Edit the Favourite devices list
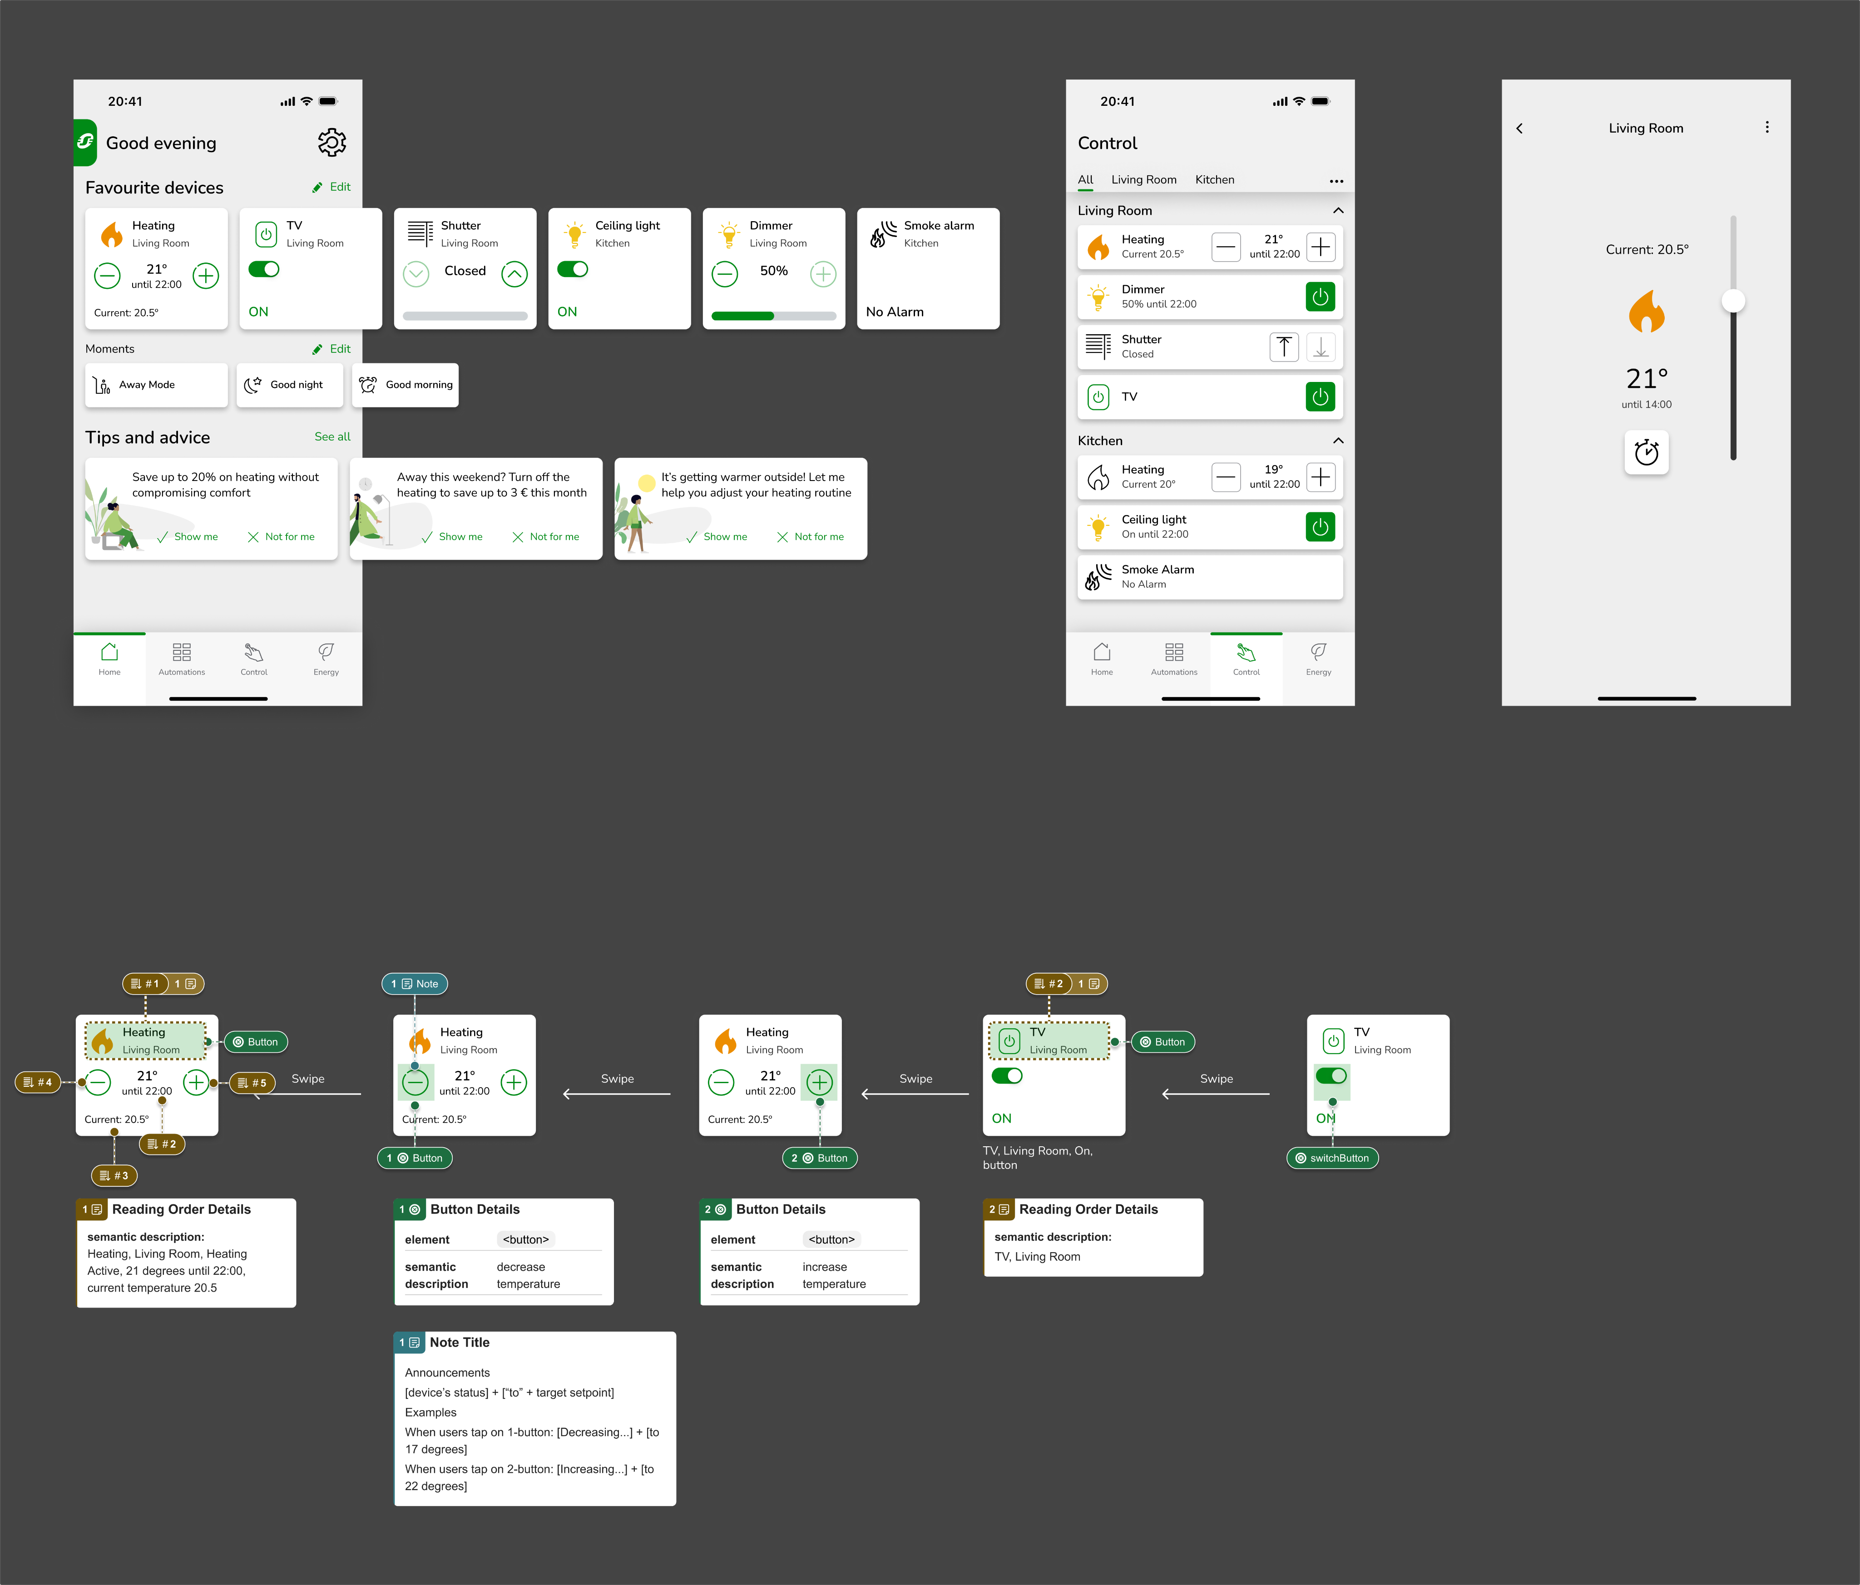This screenshot has width=1860, height=1585. click(331, 187)
